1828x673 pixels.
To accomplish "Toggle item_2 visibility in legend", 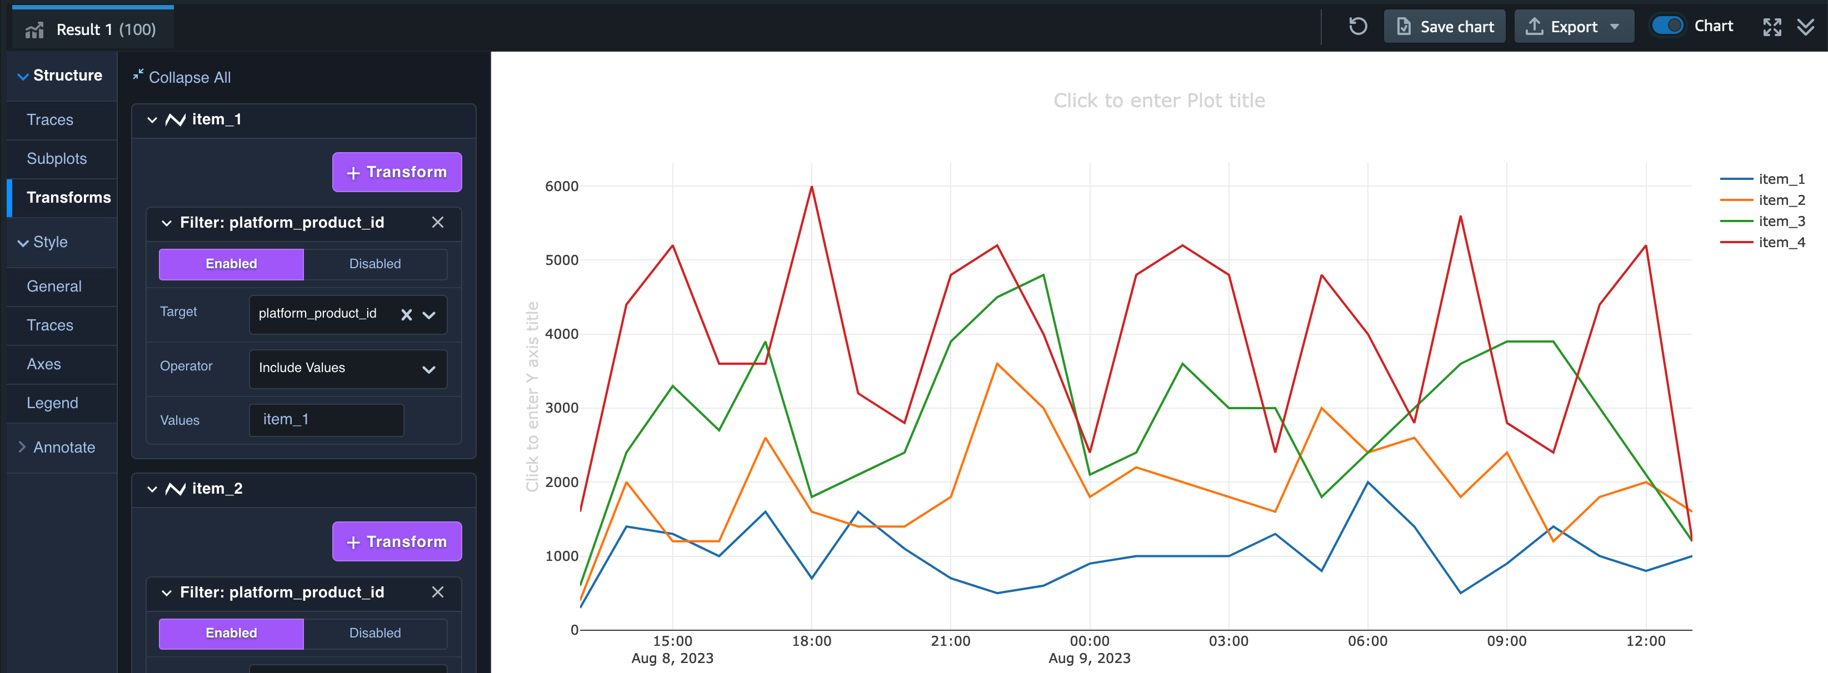I will (x=1762, y=200).
